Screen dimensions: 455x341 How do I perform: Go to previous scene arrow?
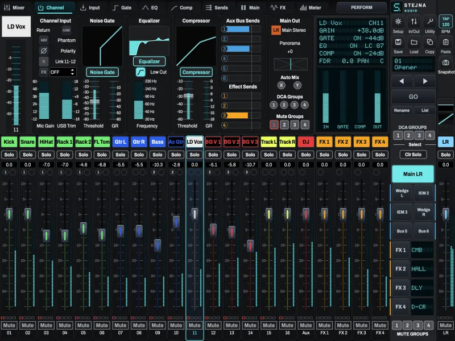(x=402, y=81)
